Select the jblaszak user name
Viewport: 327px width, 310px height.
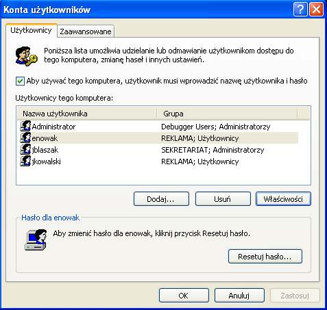(x=45, y=150)
